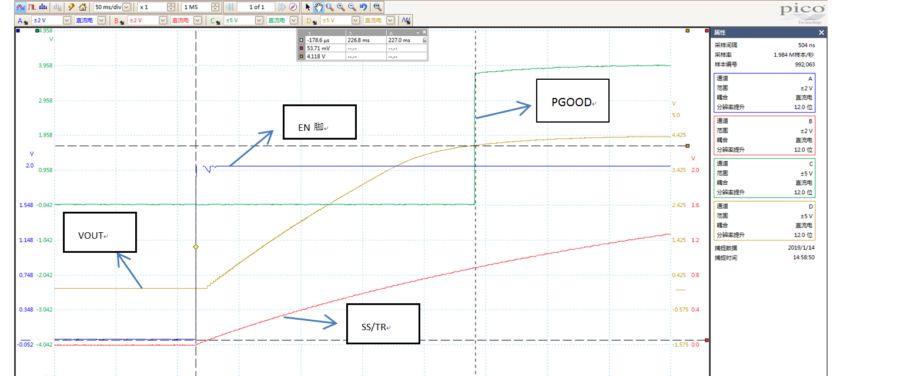Screen dimensions: 917x376
Task: Select the arrow pointer tool
Action: (x=307, y=7)
